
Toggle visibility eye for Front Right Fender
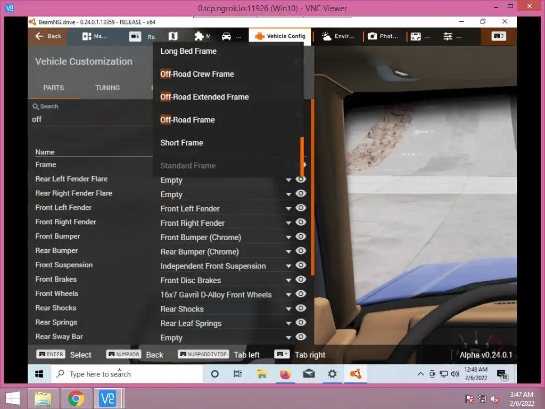301,222
